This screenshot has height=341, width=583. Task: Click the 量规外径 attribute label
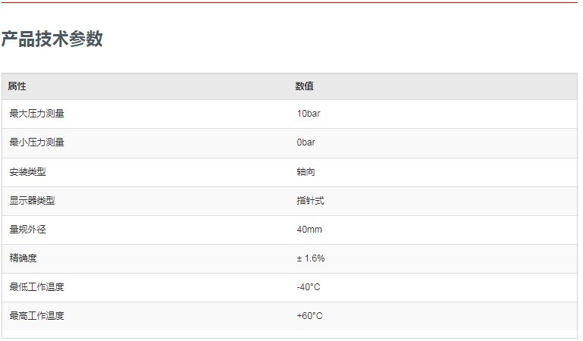[x=27, y=229]
